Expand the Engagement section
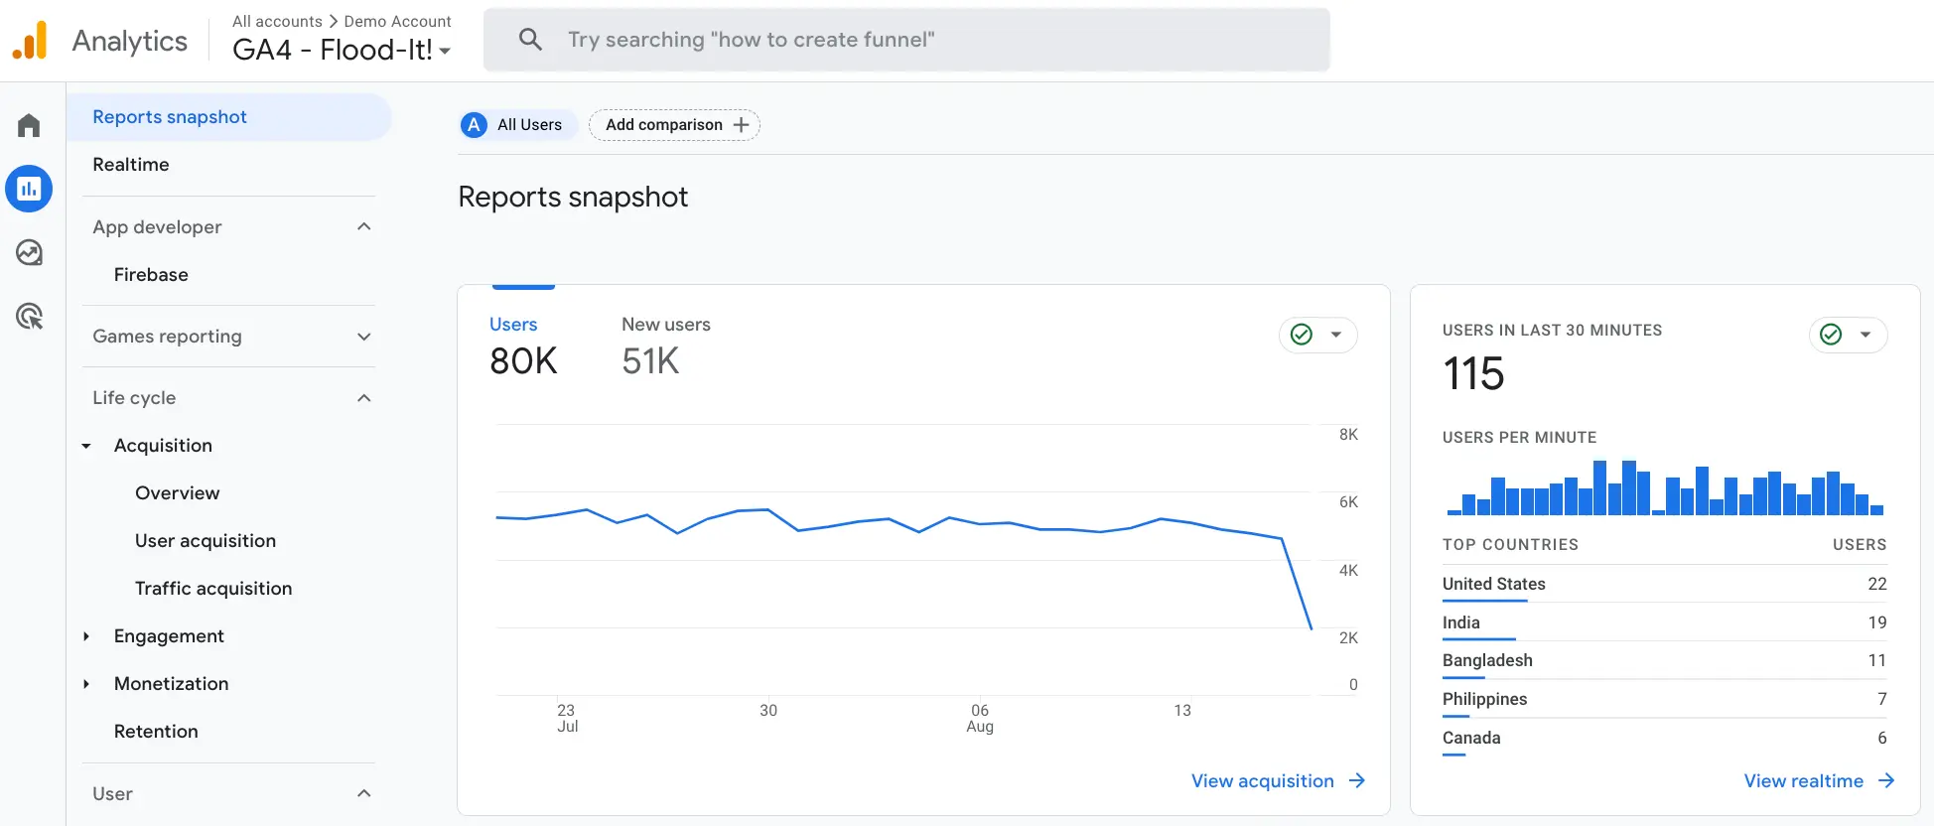Screen dimensions: 1934x826 pyautogui.click(x=85, y=636)
